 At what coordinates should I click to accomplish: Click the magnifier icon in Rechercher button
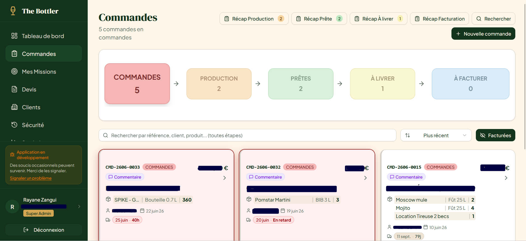click(479, 19)
